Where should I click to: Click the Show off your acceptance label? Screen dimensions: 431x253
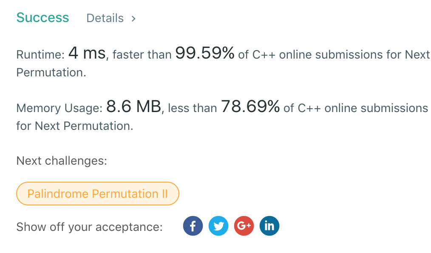tap(89, 227)
